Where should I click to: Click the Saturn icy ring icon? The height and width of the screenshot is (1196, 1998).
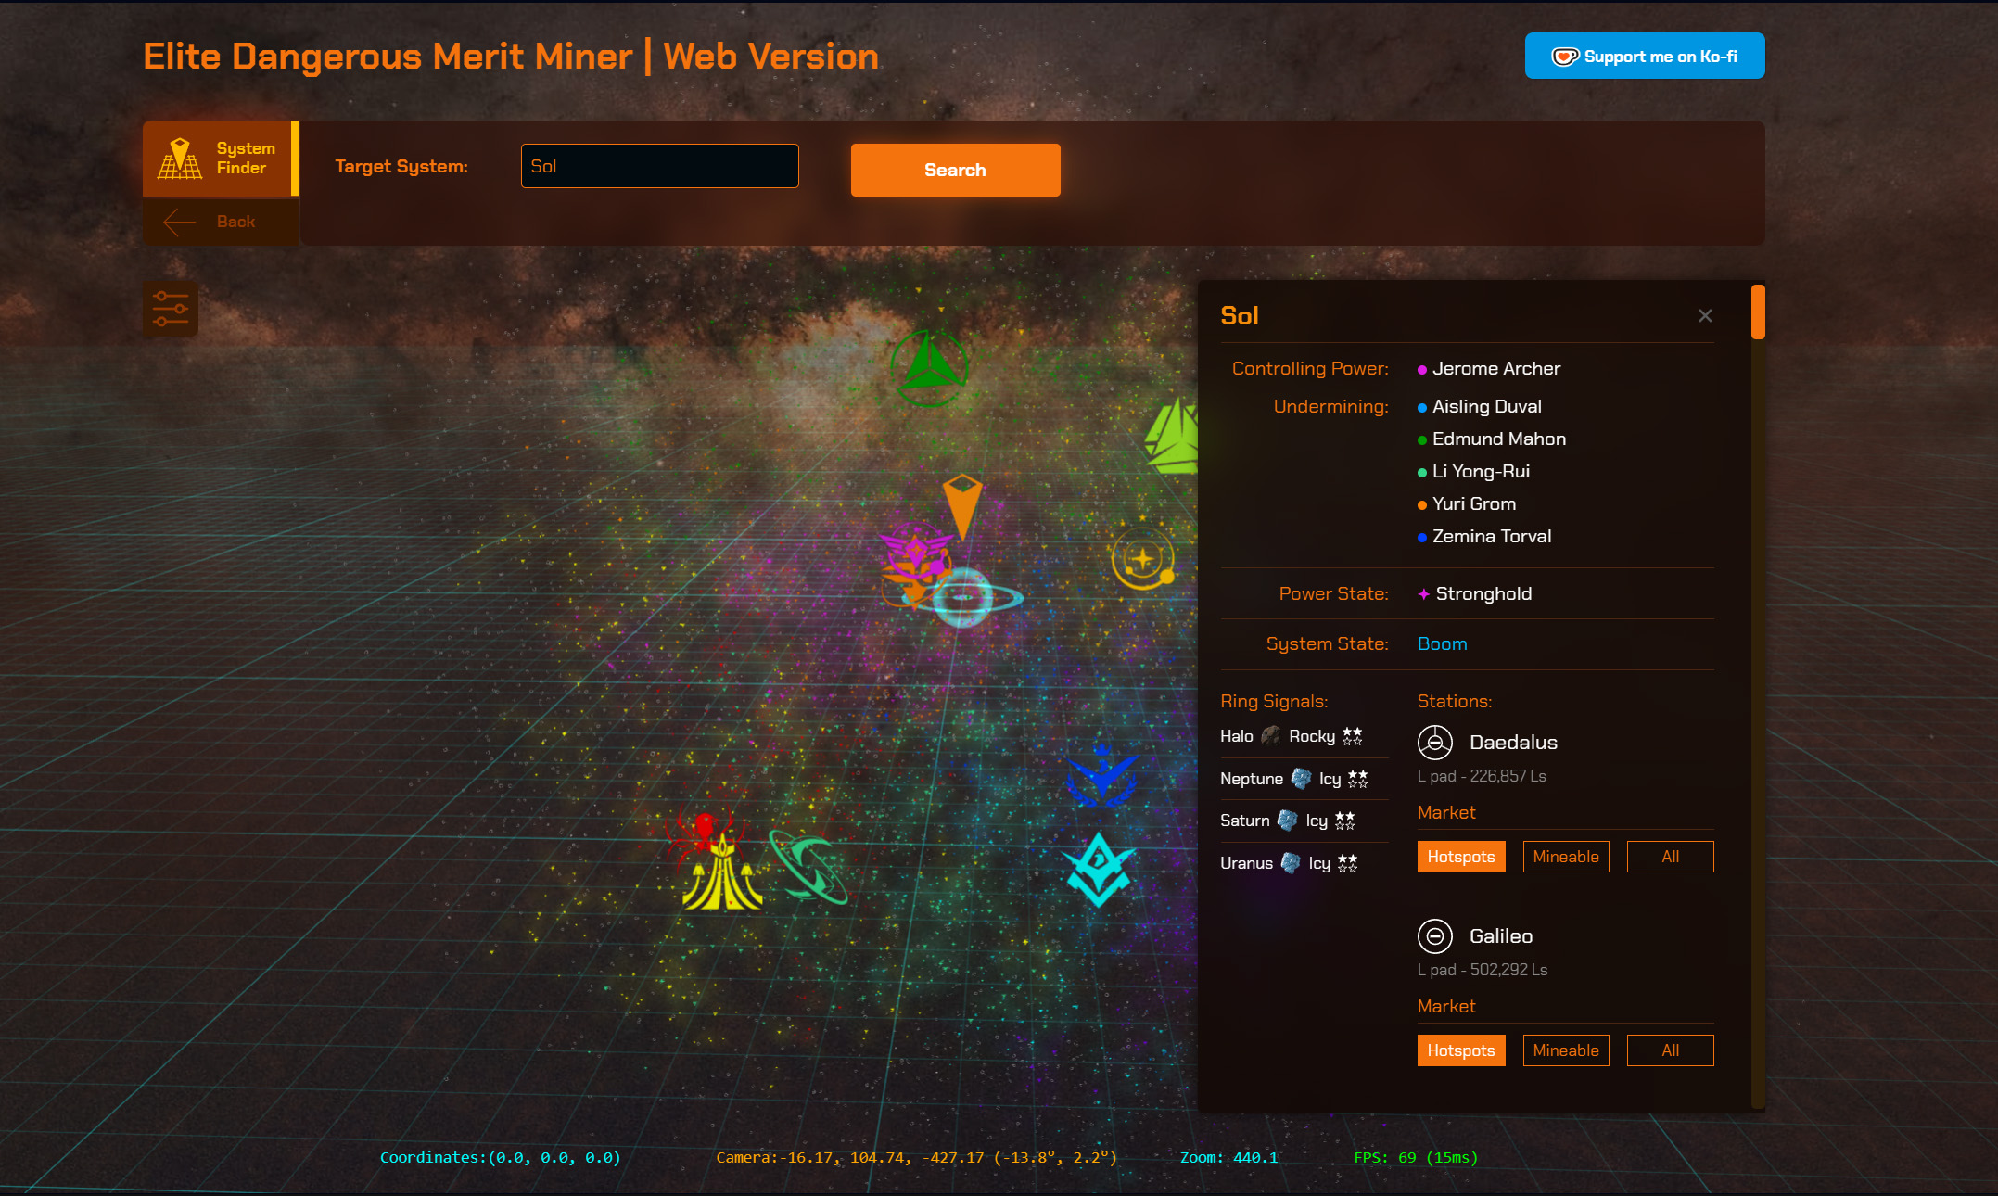click(x=1288, y=821)
